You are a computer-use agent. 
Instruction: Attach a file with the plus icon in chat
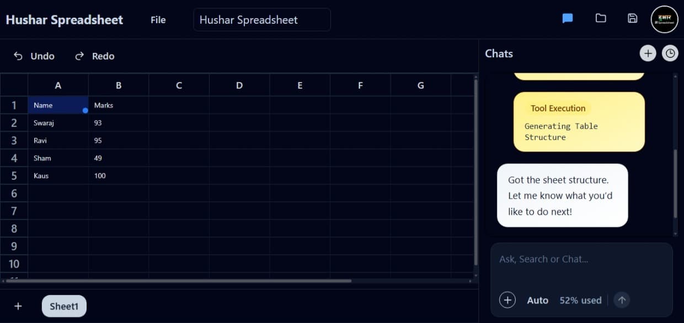pyautogui.click(x=507, y=300)
